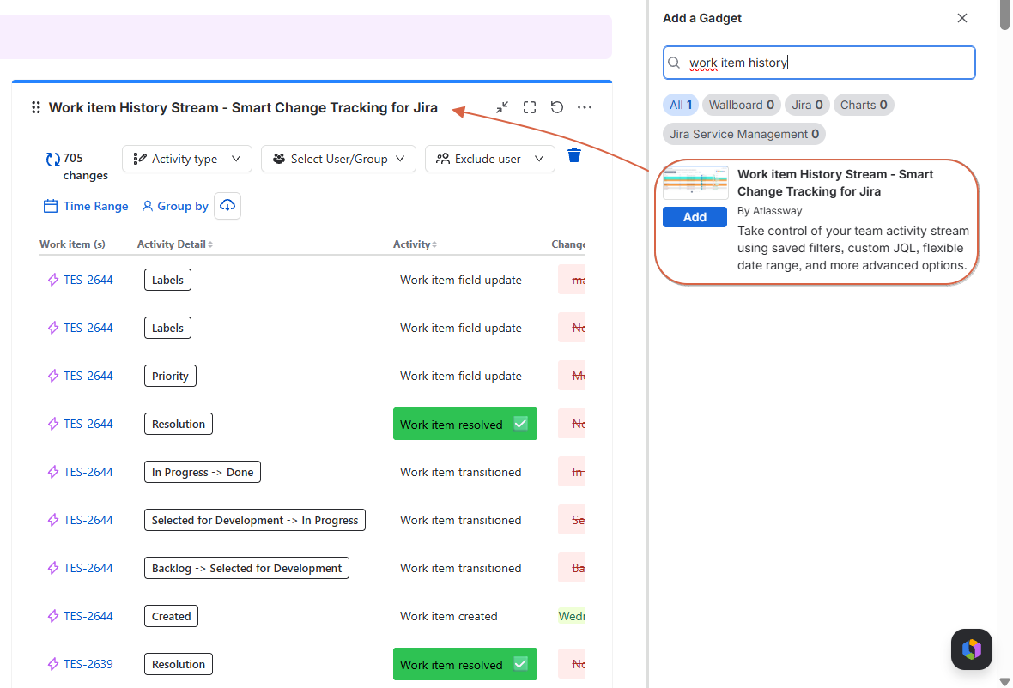Close the Add a Gadget panel
The height and width of the screenshot is (688, 1013).
[x=962, y=18]
